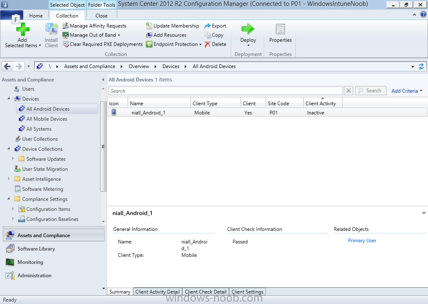The width and height of the screenshot is (428, 304).
Task: Open Manage Affinity Requests
Action: 94,26
